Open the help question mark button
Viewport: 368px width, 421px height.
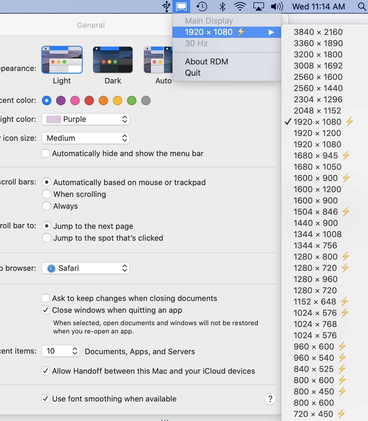(x=270, y=399)
